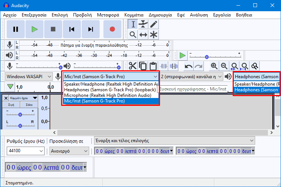281x187 pixels.
Task: Click the Redo arrow icon
Action: [x=199, y=67]
